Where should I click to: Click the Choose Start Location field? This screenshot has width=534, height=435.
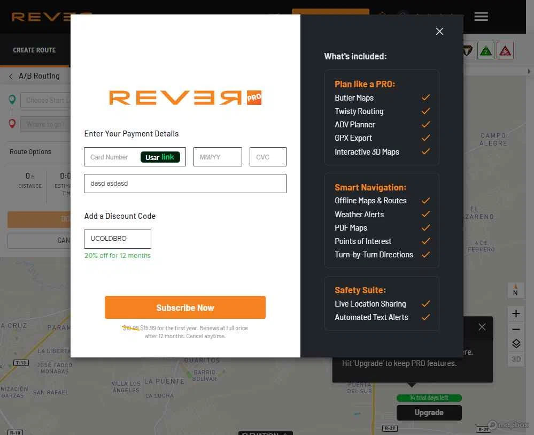pyautogui.click(x=45, y=100)
